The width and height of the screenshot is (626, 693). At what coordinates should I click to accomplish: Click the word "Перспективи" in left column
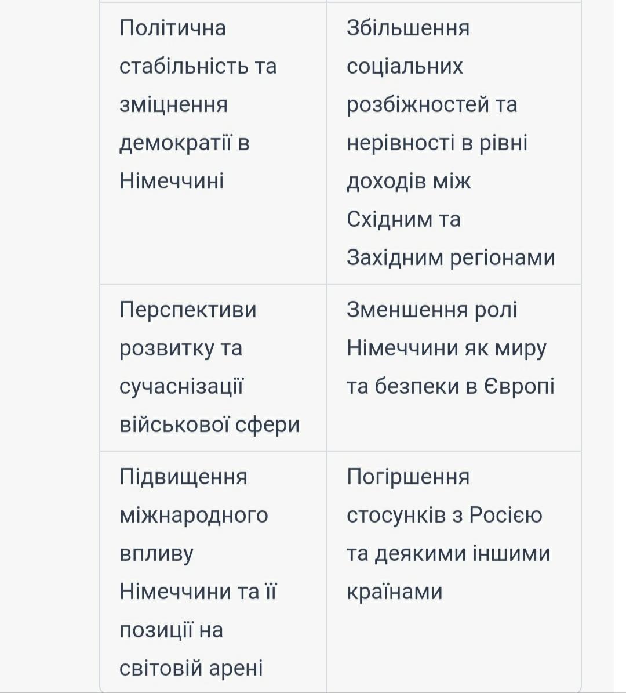(188, 310)
